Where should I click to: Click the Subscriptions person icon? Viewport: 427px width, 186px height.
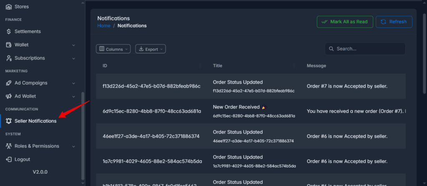pyautogui.click(x=9, y=58)
